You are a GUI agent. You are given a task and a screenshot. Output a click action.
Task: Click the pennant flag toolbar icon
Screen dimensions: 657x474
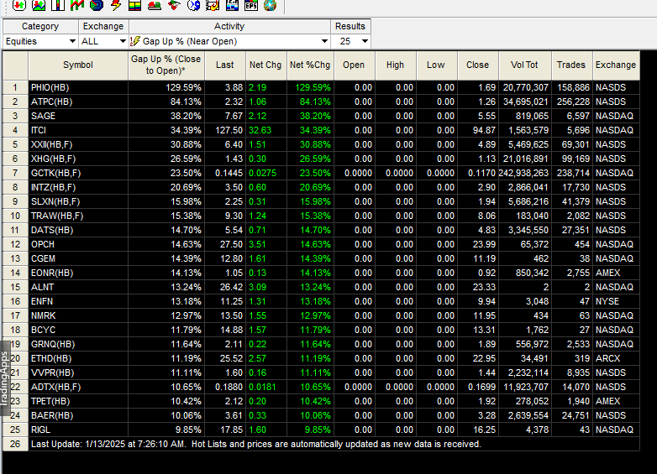[x=173, y=5]
